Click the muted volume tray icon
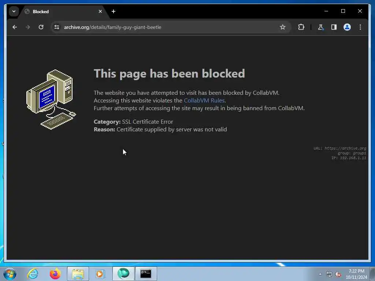The width and height of the screenshot is (375, 281). (338, 274)
